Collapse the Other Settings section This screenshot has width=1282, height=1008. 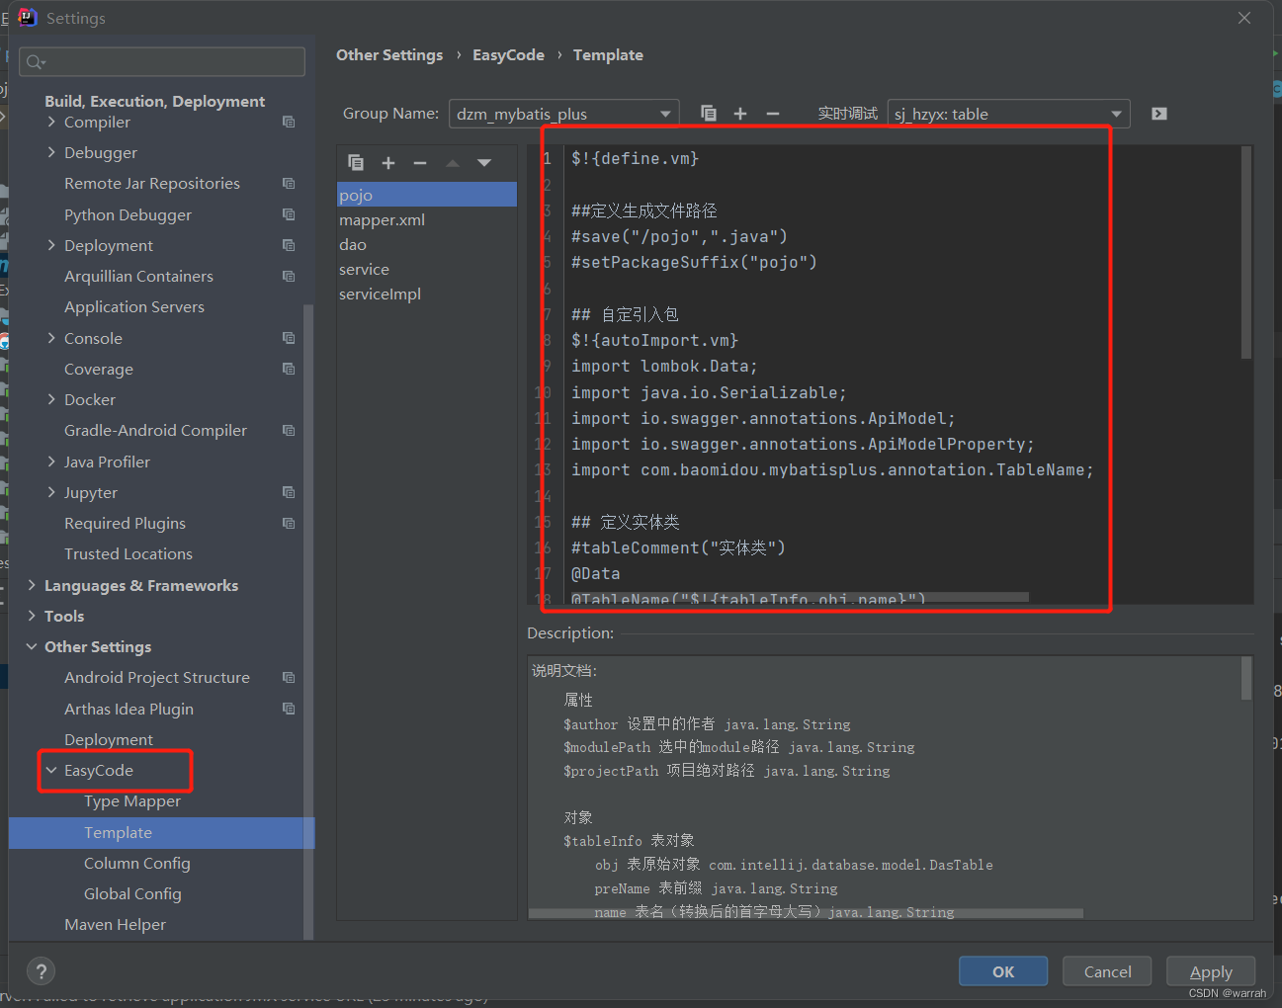(32, 646)
